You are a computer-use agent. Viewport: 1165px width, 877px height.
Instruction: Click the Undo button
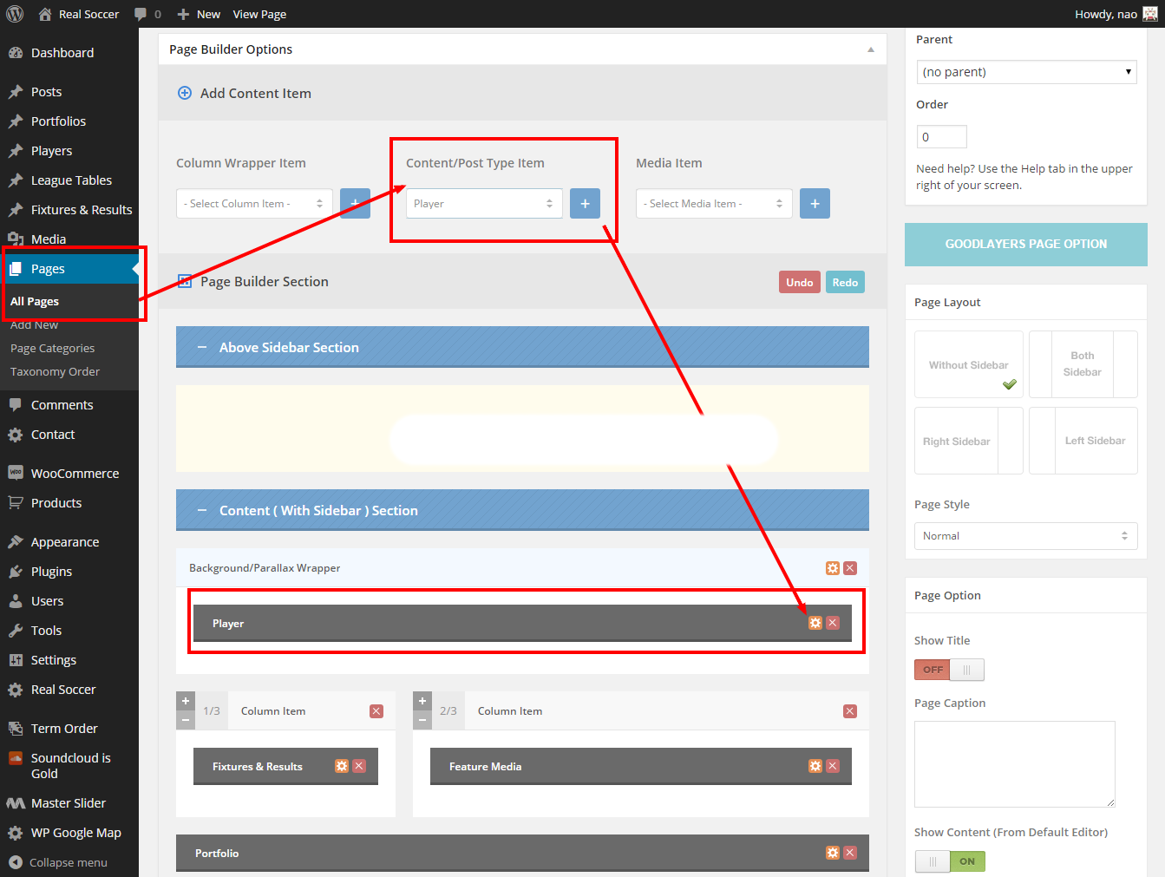(799, 282)
